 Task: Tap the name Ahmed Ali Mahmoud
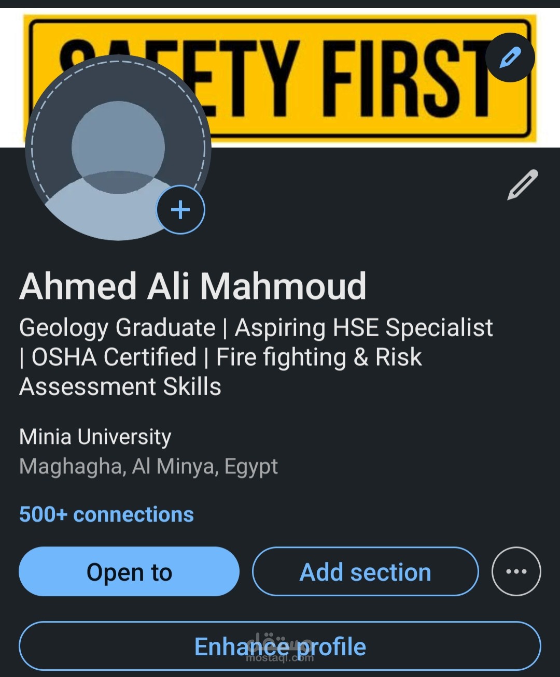tap(193, 286)
